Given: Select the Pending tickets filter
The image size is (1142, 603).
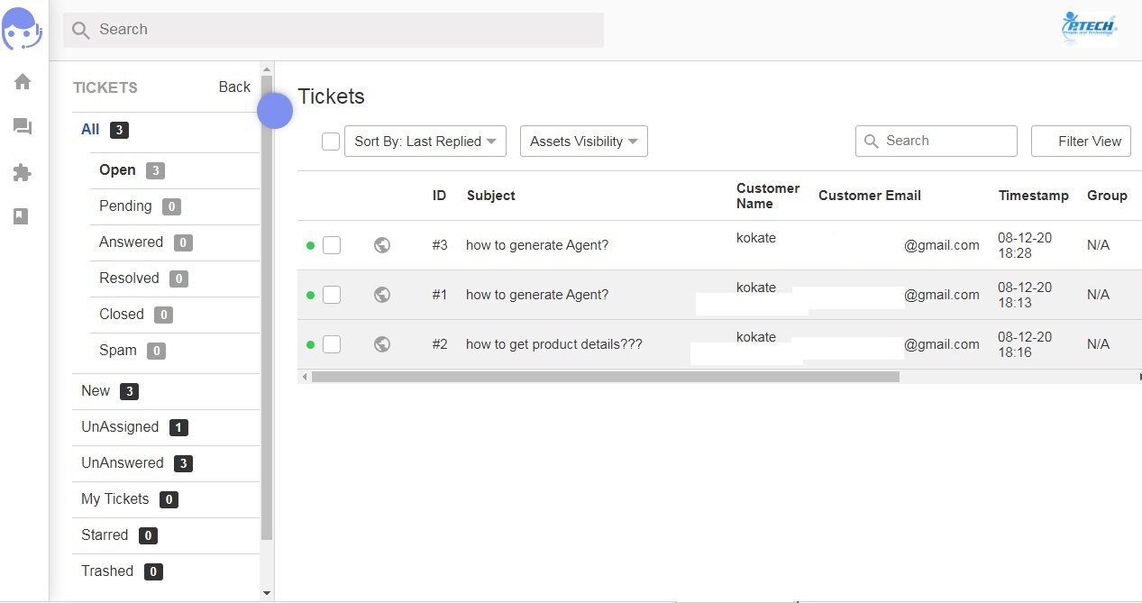Looking at the screenshot, I should (125, 206).
